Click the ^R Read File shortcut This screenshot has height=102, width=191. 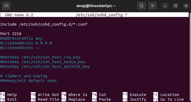tap(45, 99)
